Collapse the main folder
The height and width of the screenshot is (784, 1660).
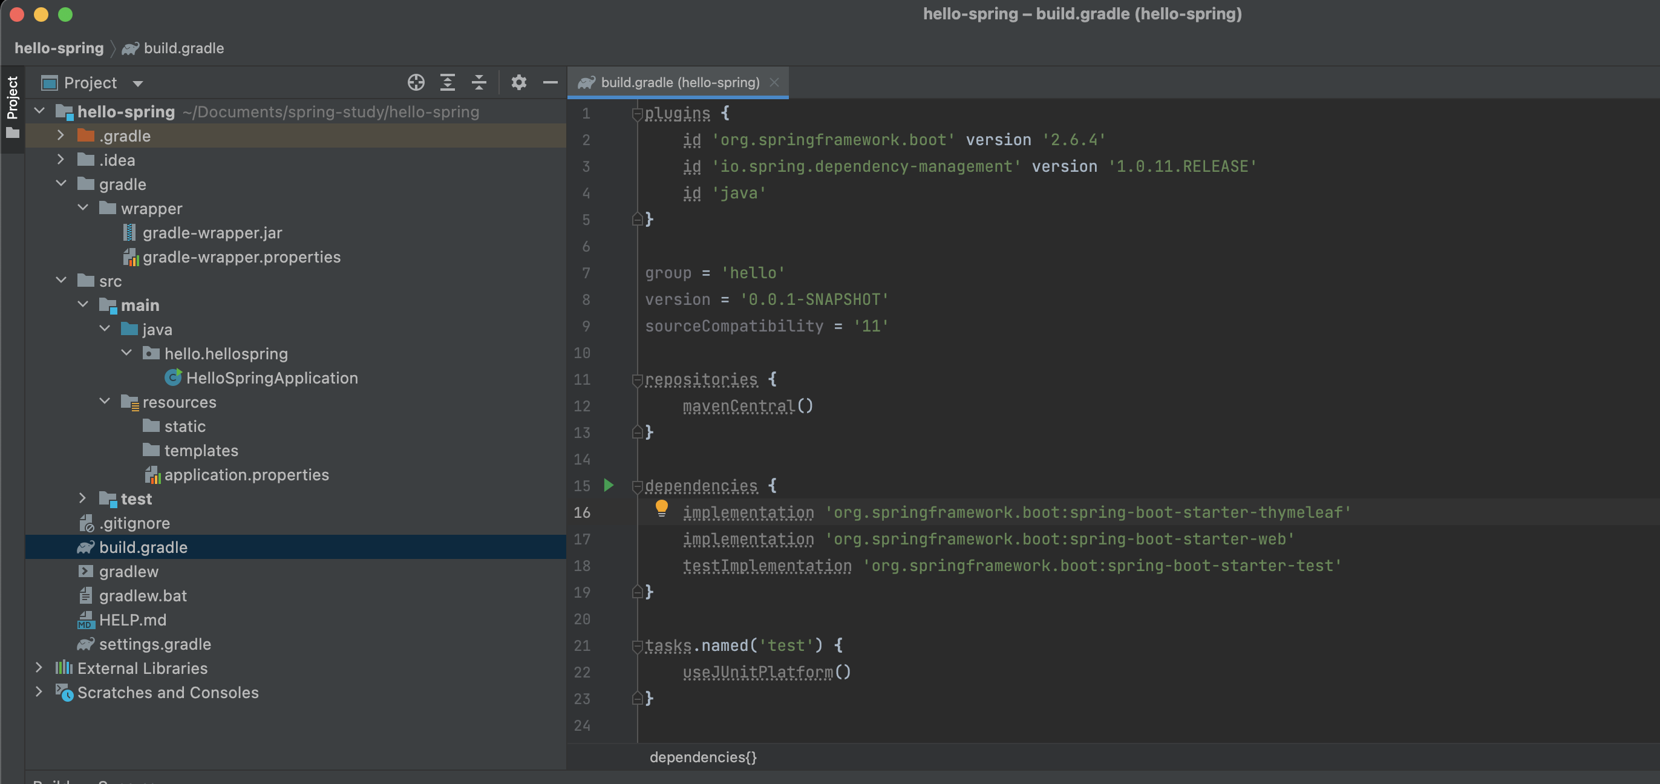point(83,304)
